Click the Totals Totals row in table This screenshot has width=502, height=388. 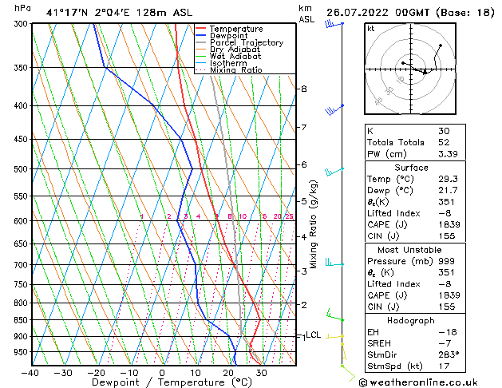coord(395,142)
